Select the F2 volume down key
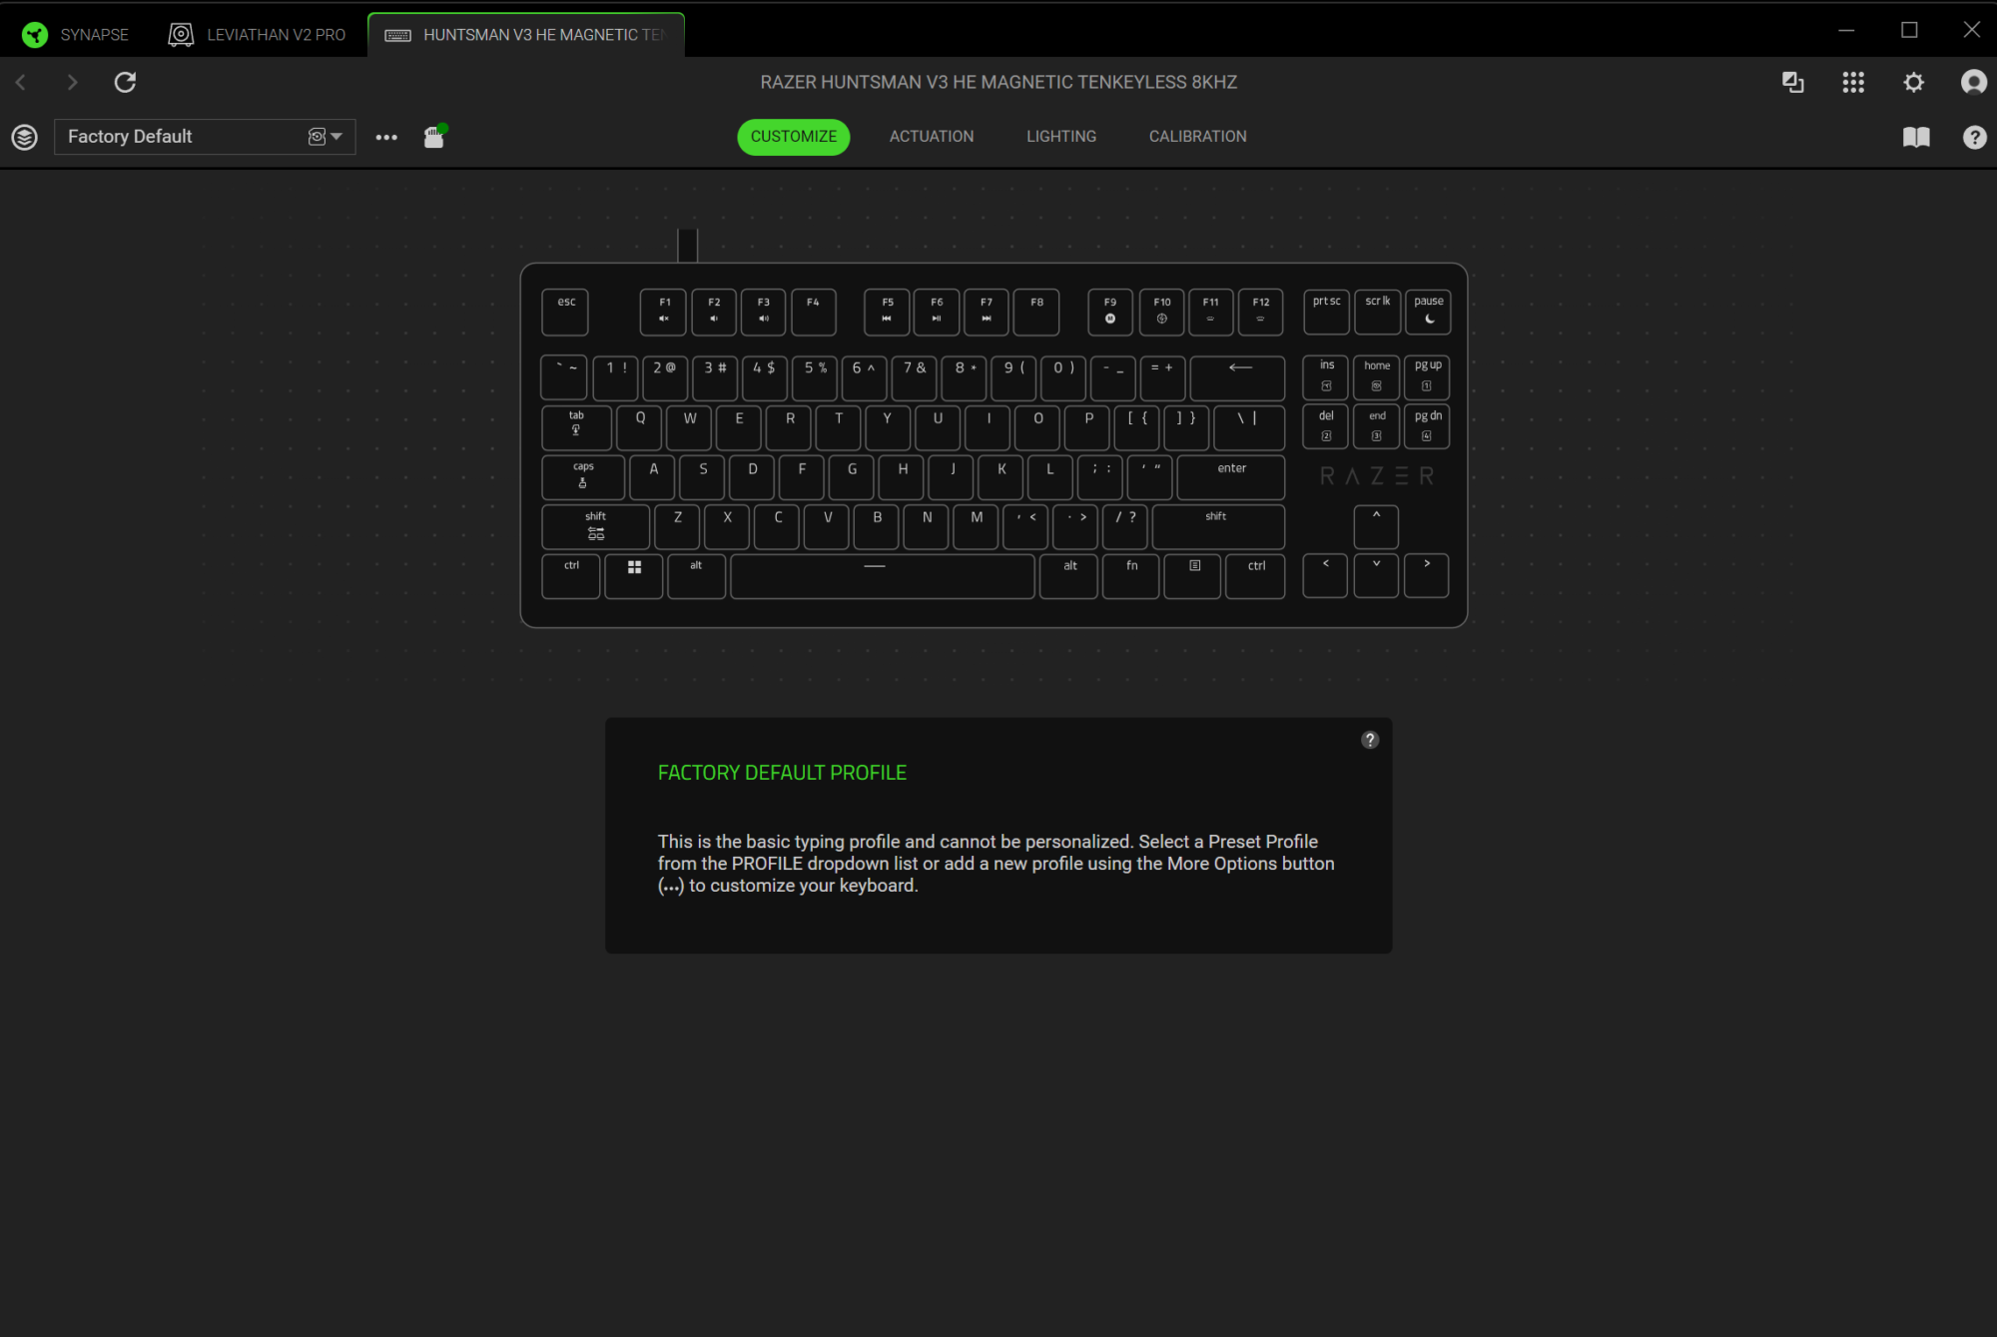The width and height of the screenshot is (1997, 1337). pos(714,313)
